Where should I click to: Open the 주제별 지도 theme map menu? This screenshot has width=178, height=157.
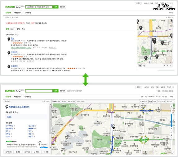click(x=144, y=101)
